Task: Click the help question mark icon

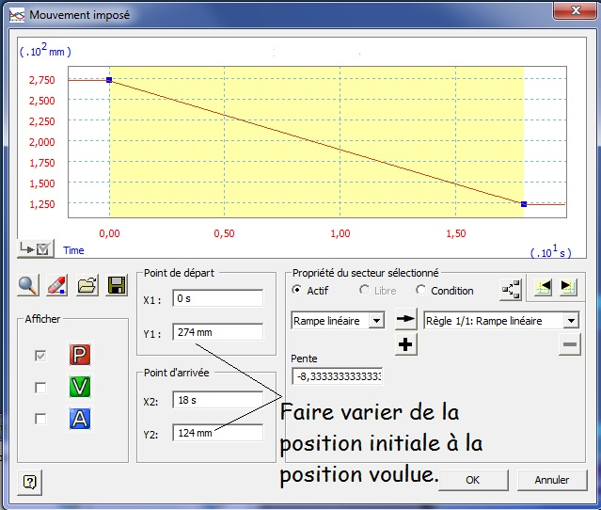Action: (29, 482)
